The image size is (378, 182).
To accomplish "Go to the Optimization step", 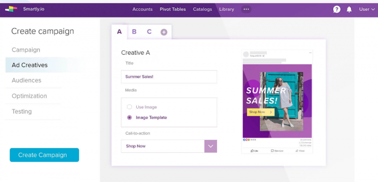I will [x=30, y=96].
